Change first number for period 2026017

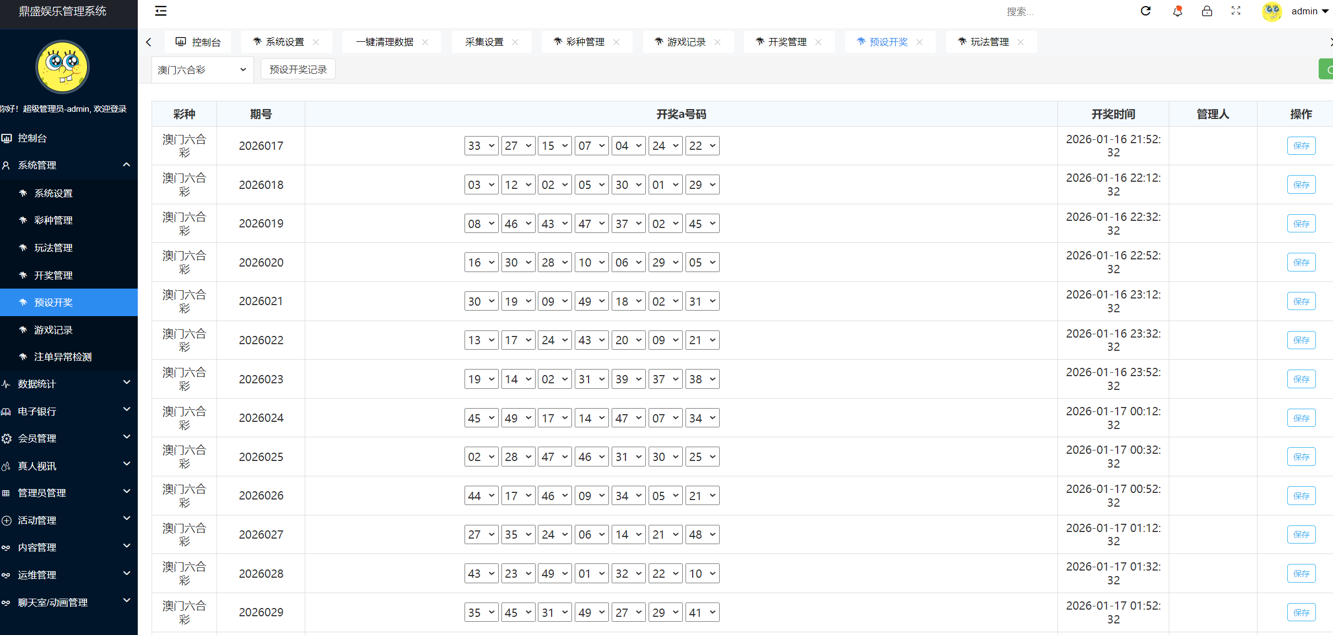481,145
